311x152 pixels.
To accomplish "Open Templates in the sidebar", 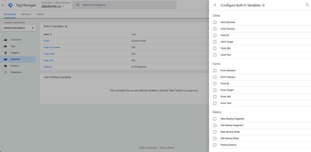I will 16,72.
